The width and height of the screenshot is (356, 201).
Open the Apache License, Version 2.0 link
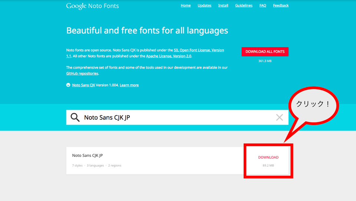tap(168, 56)
